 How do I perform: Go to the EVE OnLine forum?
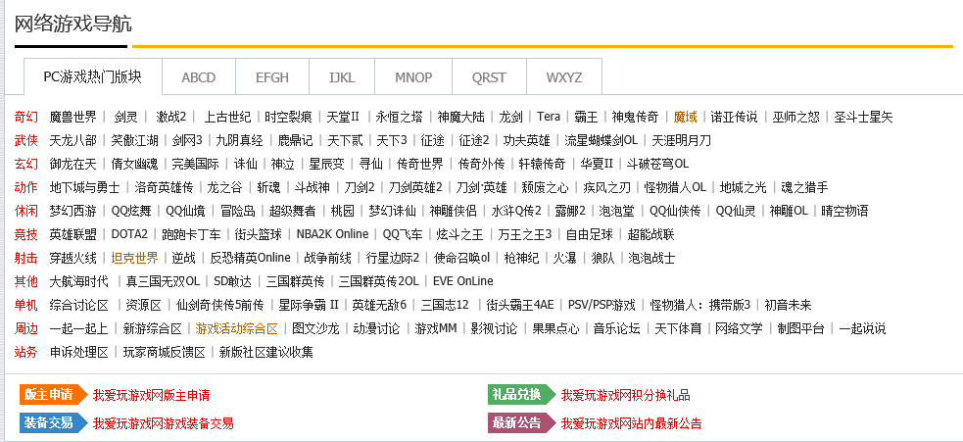(x=463, y=281)
